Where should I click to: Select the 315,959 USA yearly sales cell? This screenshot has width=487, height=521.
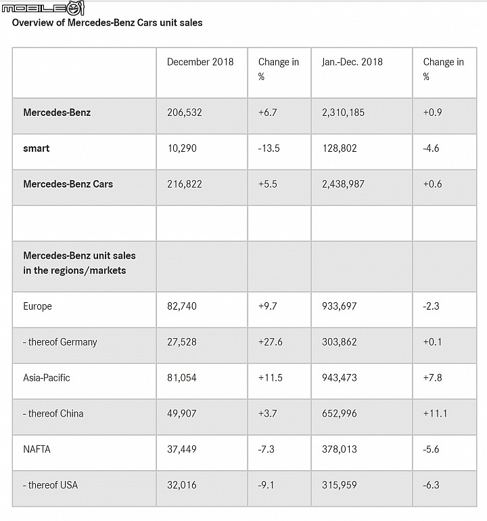tap(340, 485)
